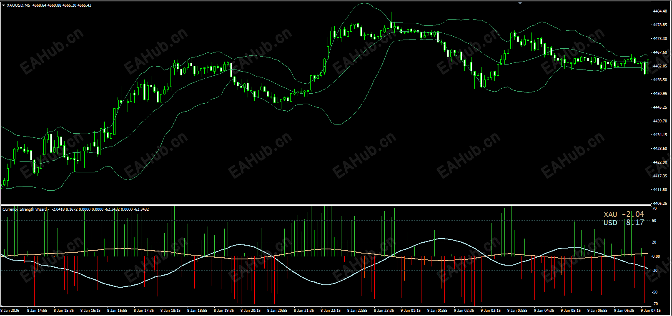Click the 9 Jan 01:55 time label
The image size is (672, 316).
coord(437,311)
